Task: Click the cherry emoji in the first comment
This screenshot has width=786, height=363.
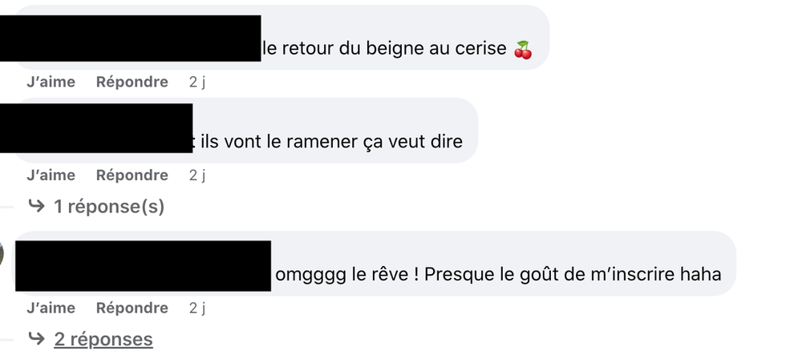Action: coord(523,50)
